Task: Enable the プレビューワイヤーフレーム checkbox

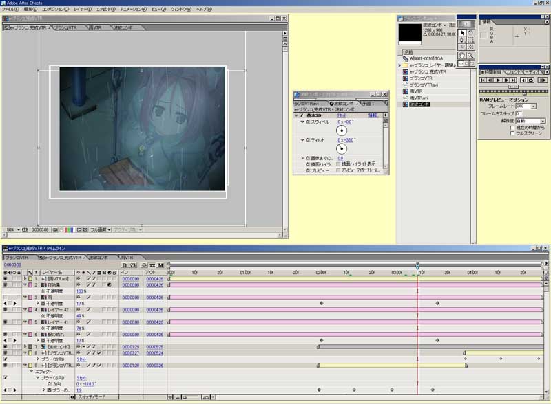Action: [x=338, y=170]
